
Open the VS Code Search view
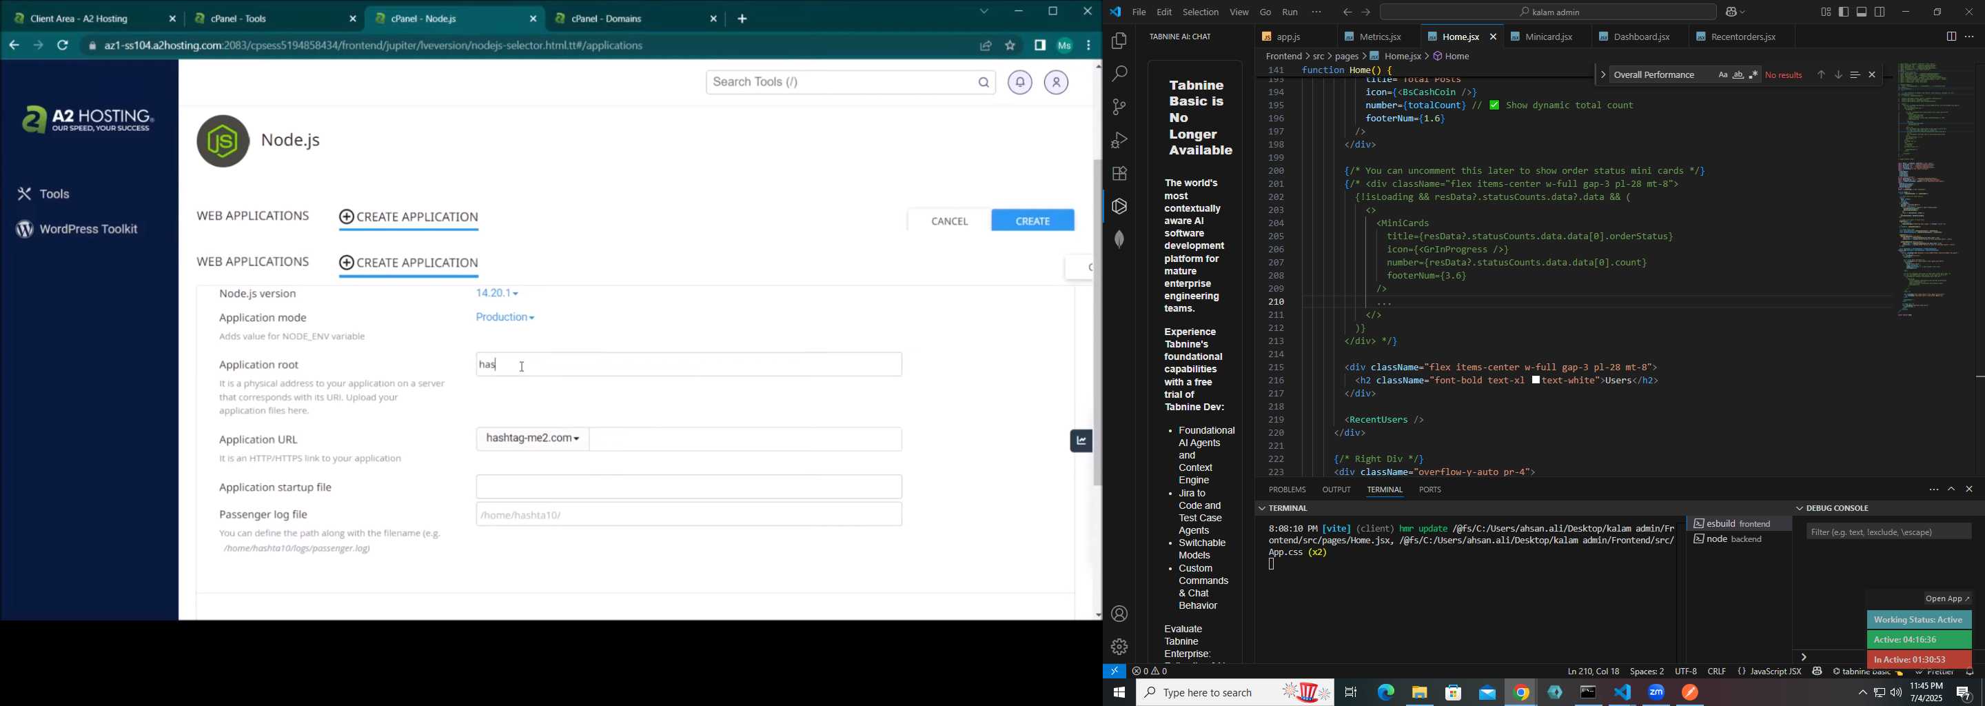[1119, 74]
